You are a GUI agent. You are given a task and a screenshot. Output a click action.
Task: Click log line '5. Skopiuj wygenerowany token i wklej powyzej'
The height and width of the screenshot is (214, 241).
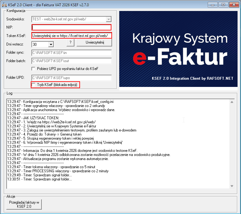point(51,138)
